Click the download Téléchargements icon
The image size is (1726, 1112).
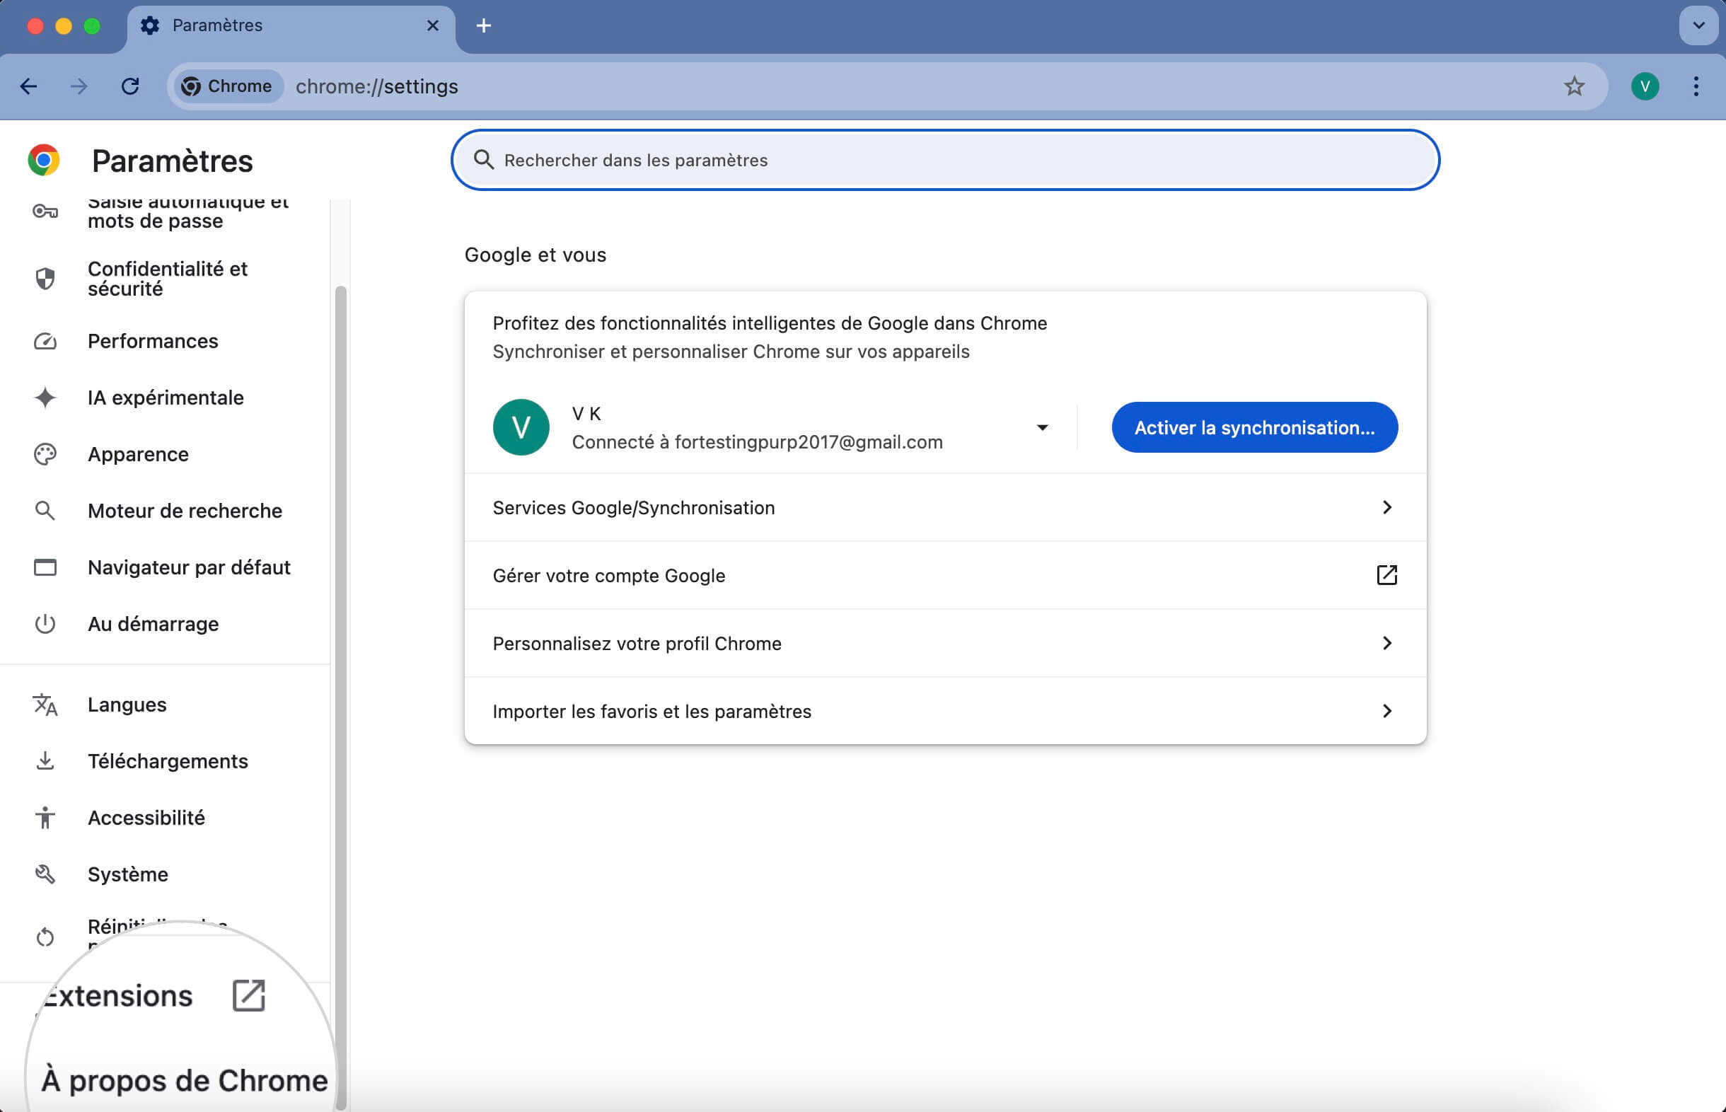click(x=45, y=761)
